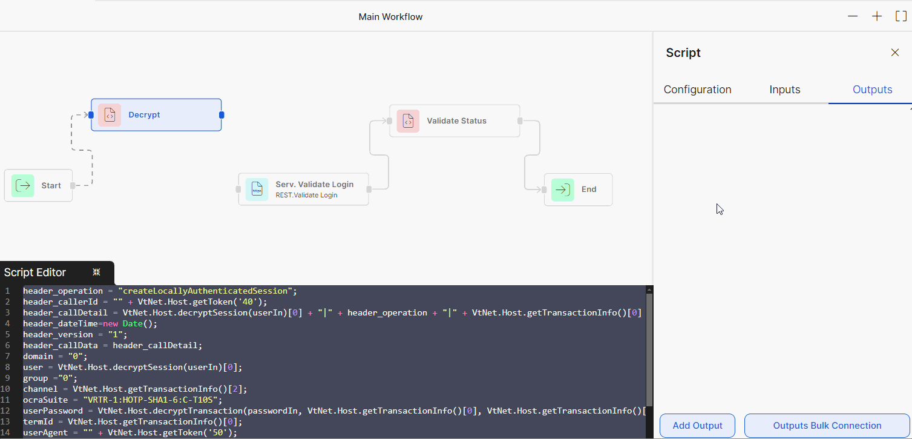Select the Outputs tab

(x=871, y=89)
